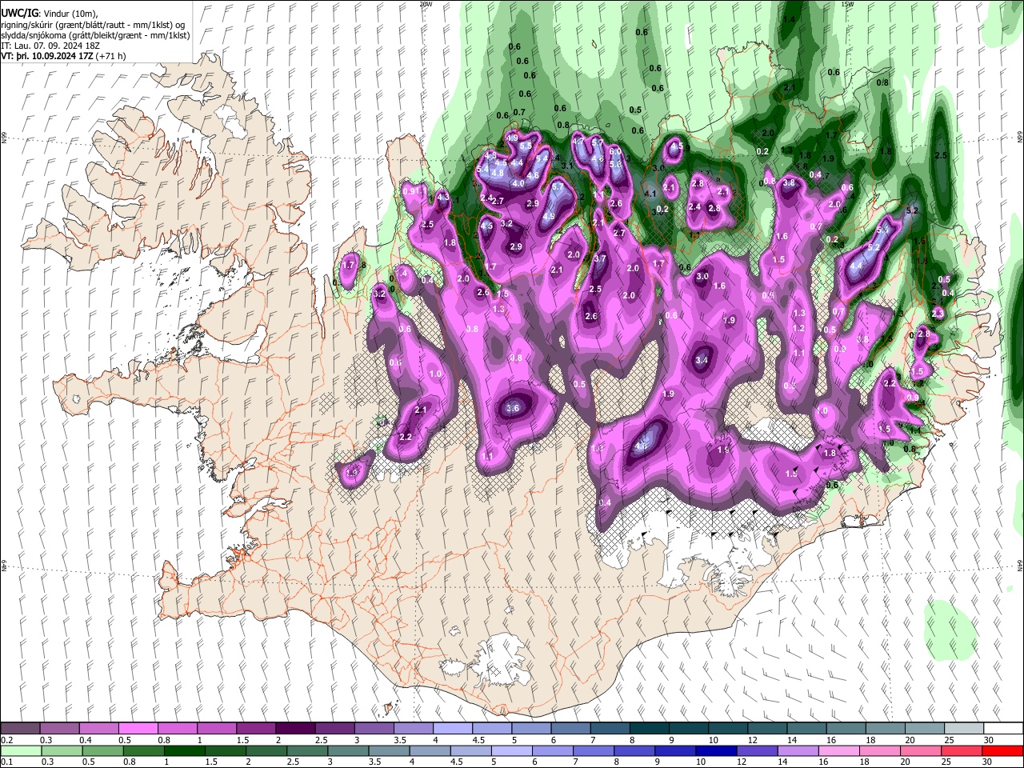
Task: Click the '2.5' label in the upper legend row
Action: coord(321,740)
